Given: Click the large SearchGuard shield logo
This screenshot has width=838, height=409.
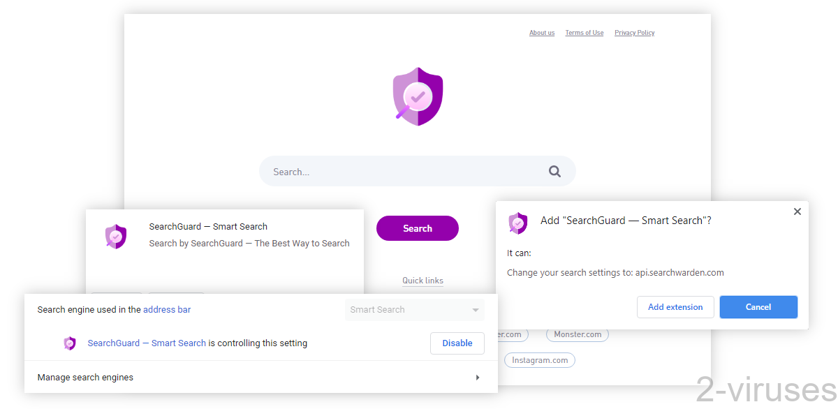Looking at the screenshot, I should (x=418, y=96).
